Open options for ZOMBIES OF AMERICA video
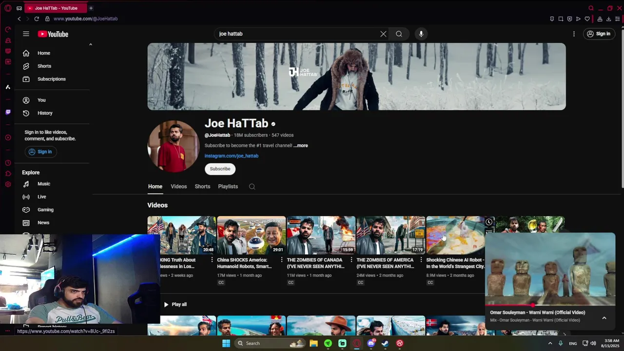This screenshot has width=624, height=351. [x=421, y=260]
